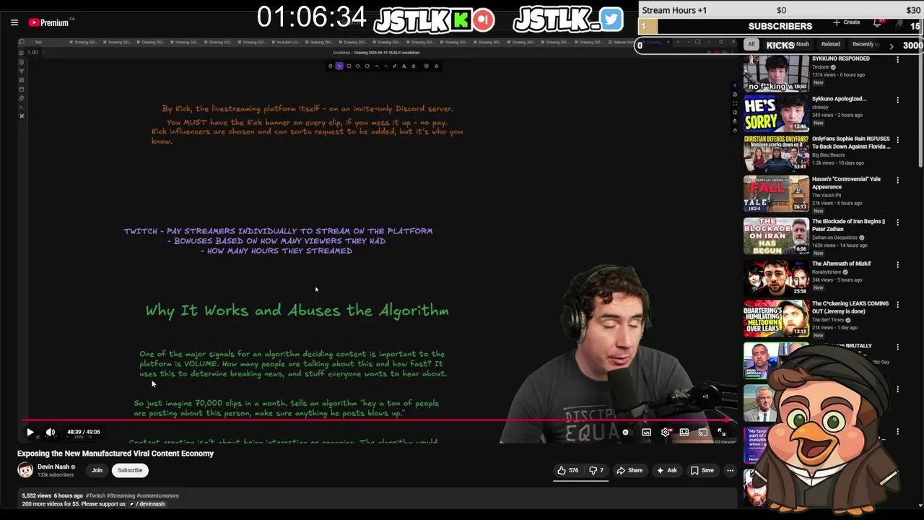This screenshot has width=924, height=520.
Task: Open options menu for OnlyFans Sophie Rain video
Action: click(897, 140)
